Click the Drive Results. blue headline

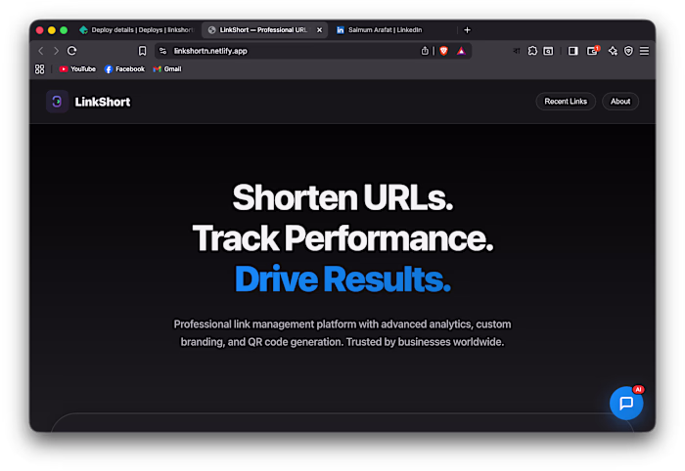(x=342, y=279)
